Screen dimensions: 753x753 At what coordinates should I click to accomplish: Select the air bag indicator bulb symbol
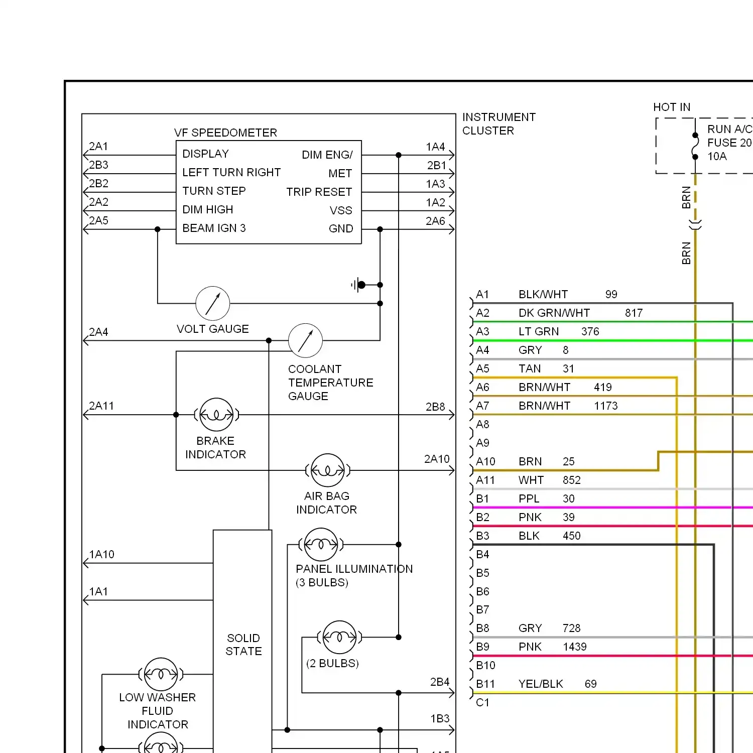point(328,470)
